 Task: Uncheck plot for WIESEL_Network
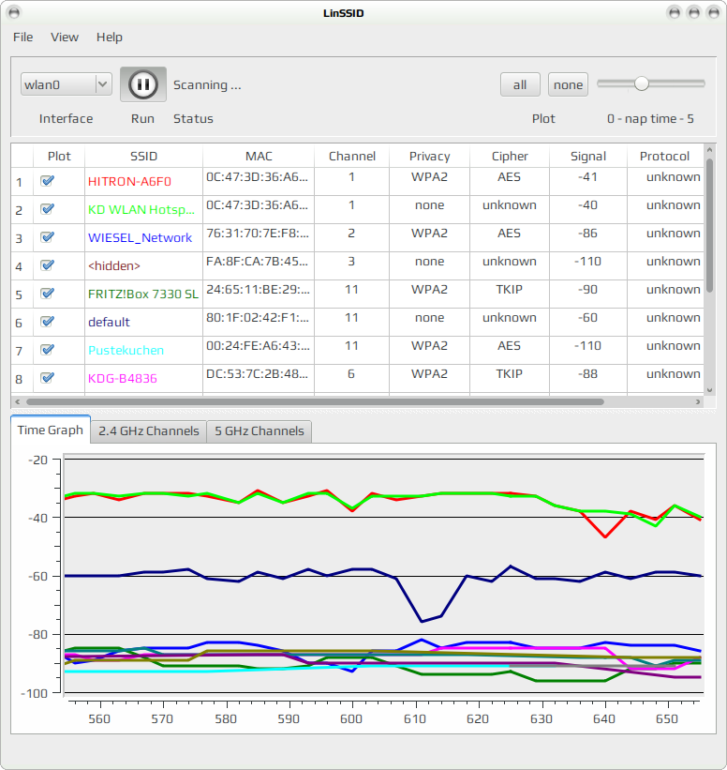[x=47, y=237]
